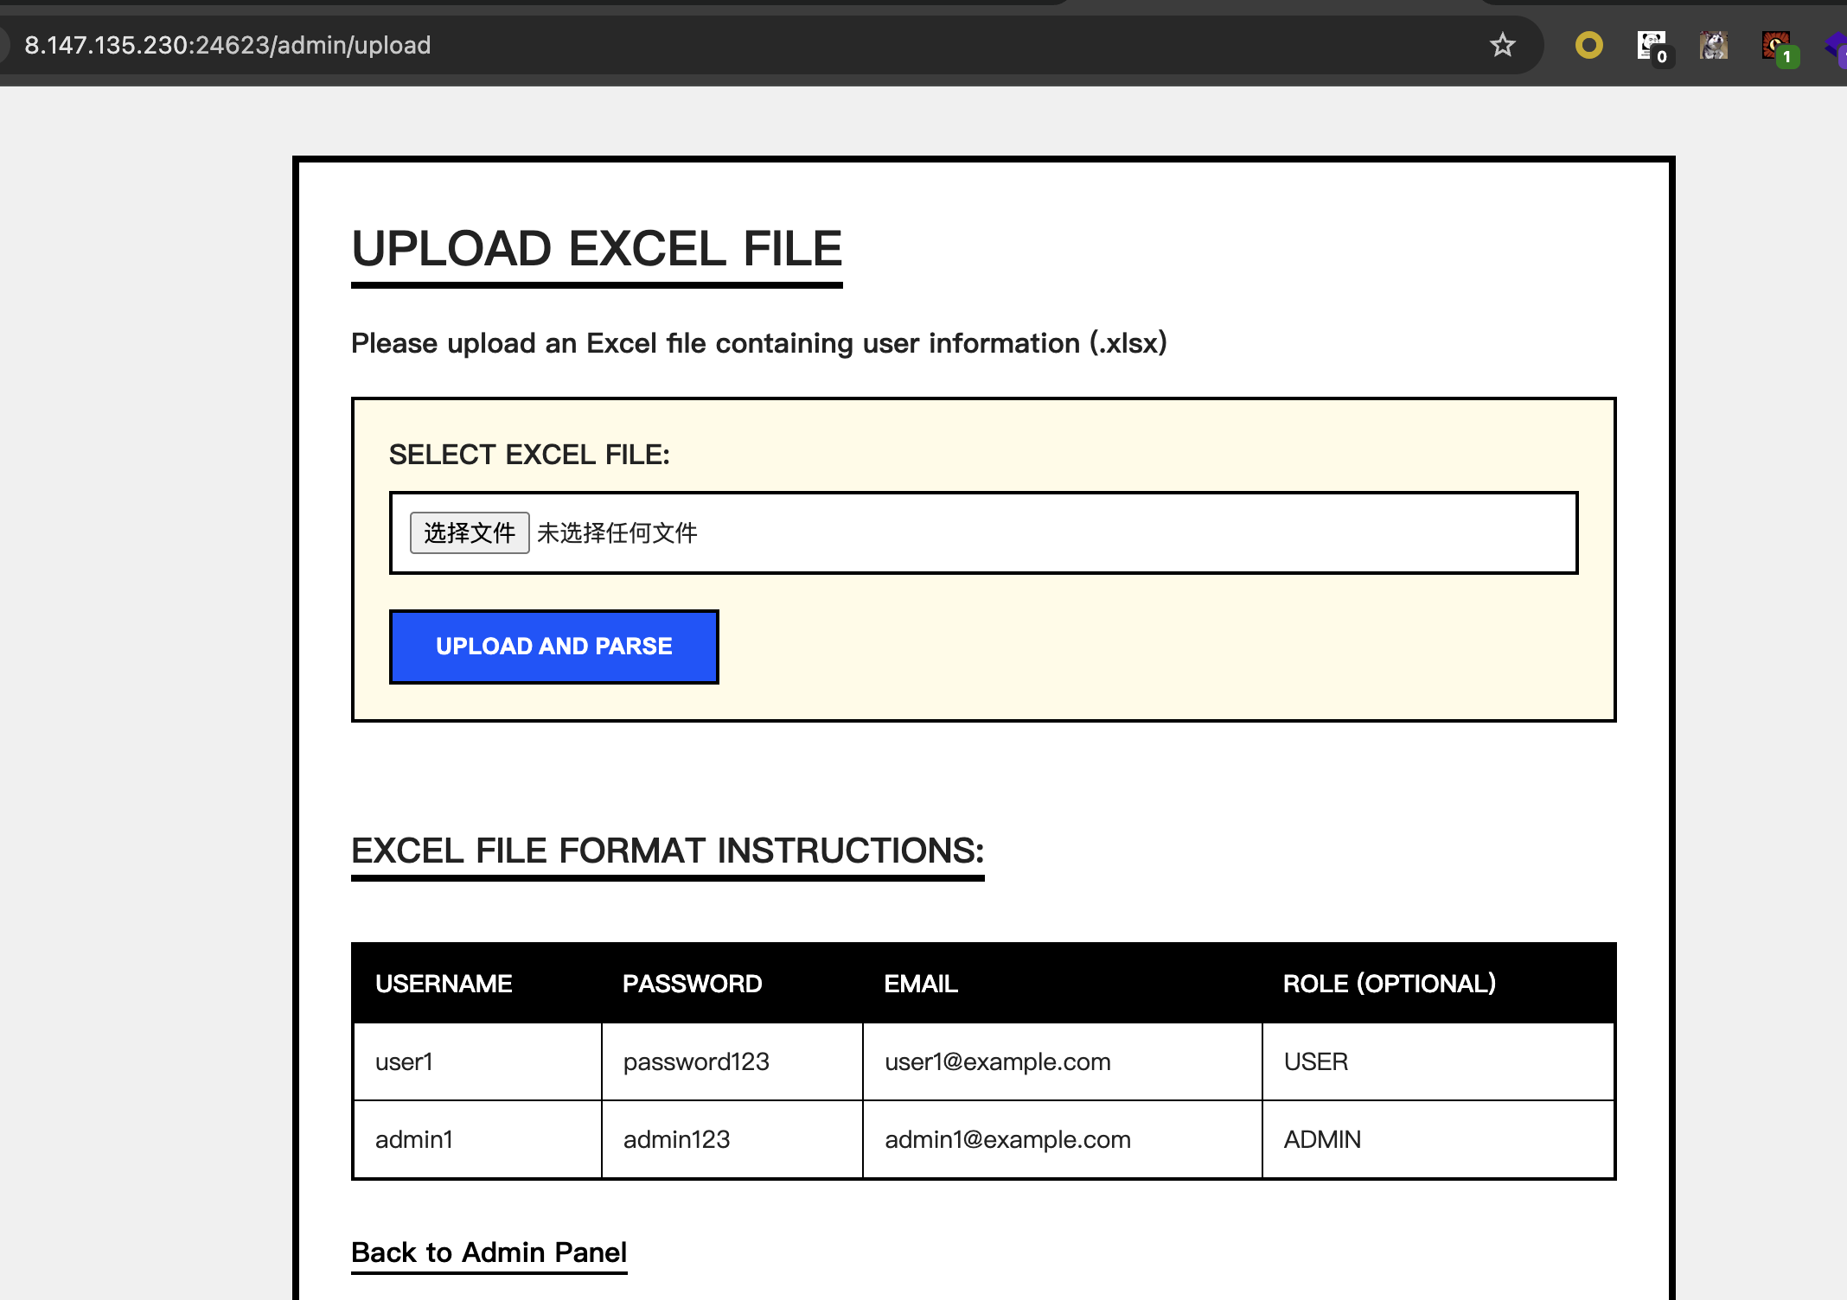Focus the browser address bar URL
Viewport: 1847px width, 1300px height.
coord(227,45)
